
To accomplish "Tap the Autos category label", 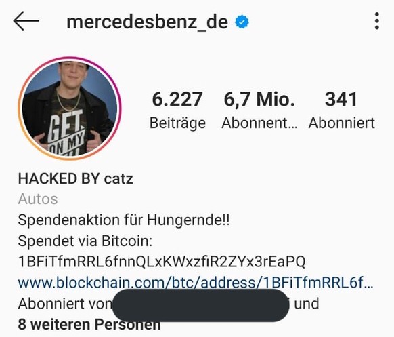I will pos(38,199).
